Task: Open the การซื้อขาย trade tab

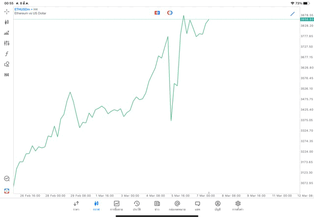Action: pyautogui.click(x=116, y=206)
